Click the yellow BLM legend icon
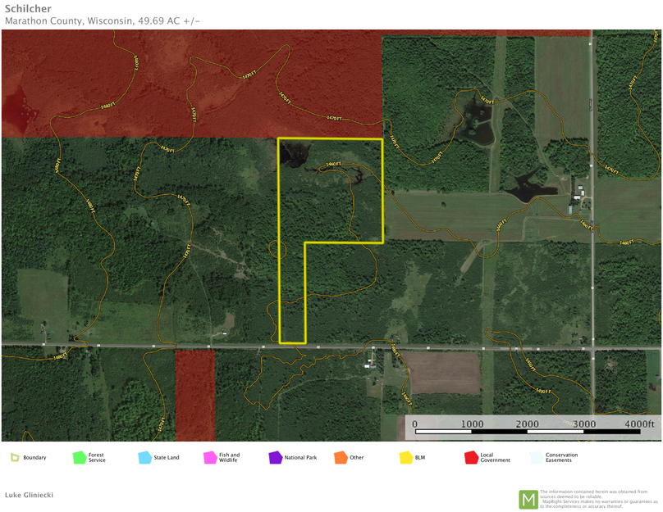Screen dimensions: 663x512 click(405, 457)
